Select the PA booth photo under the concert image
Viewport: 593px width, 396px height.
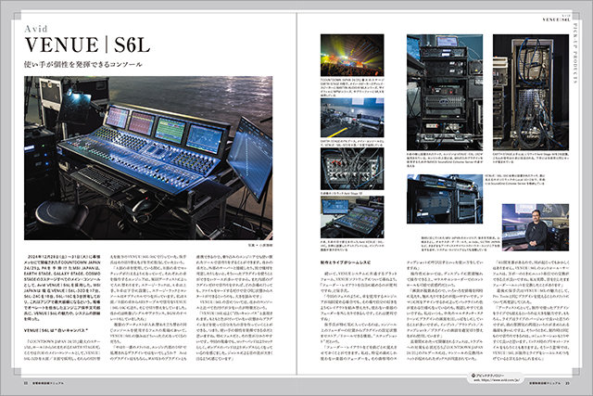click(x=352, y=118)
